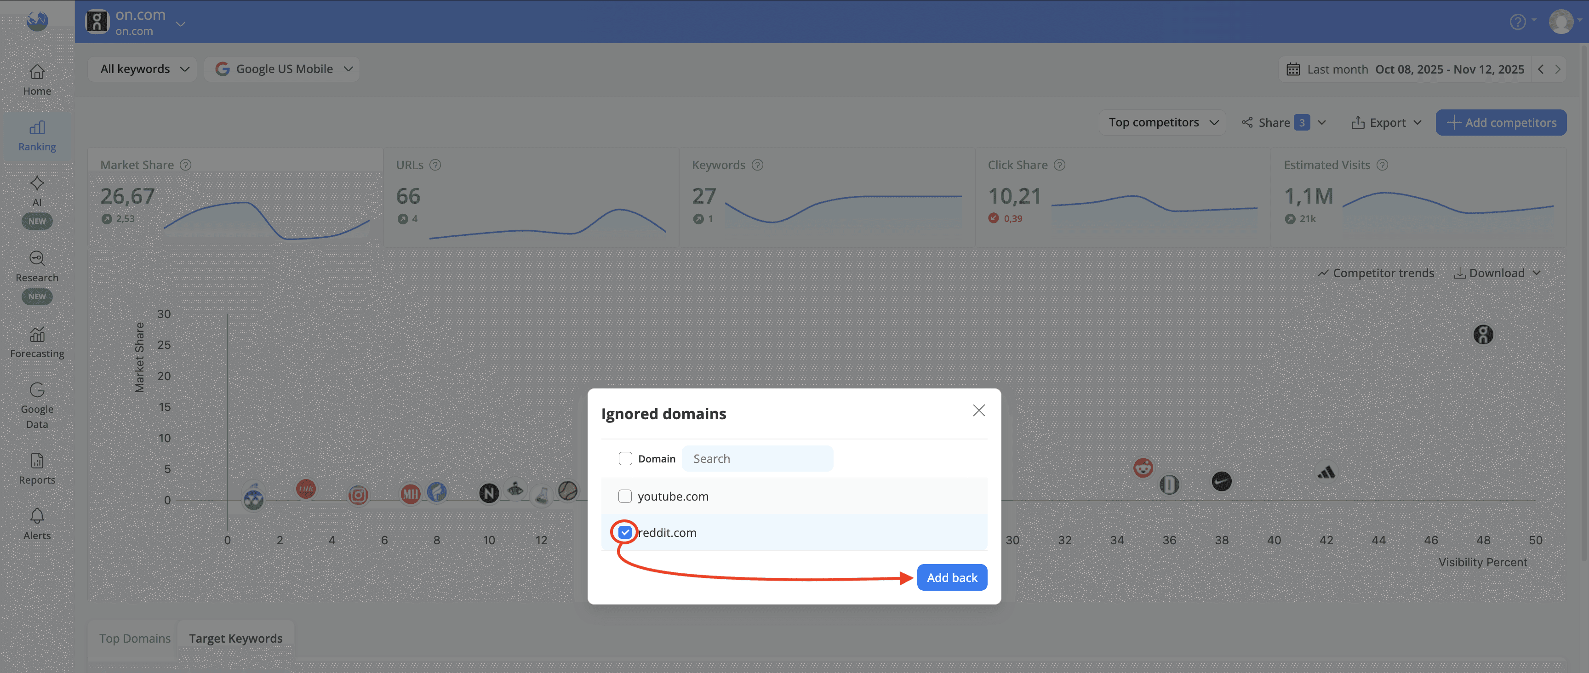Toggle the select-all Domain checkbox
The image size is (1589, 673).
point(625,458)
